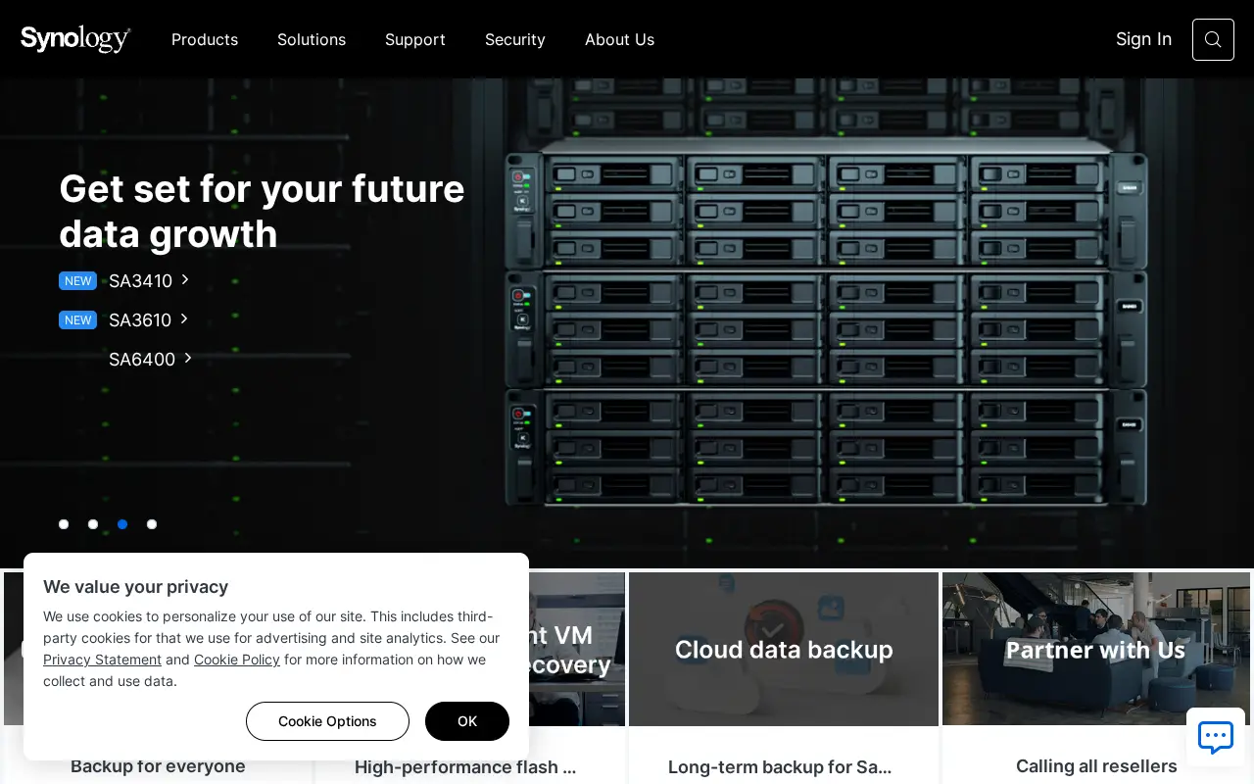Image resolution: width=1254 pixels, height=784 pixels.
Task: Click the NEW badge beside SA3410
Action: [77, 281]
